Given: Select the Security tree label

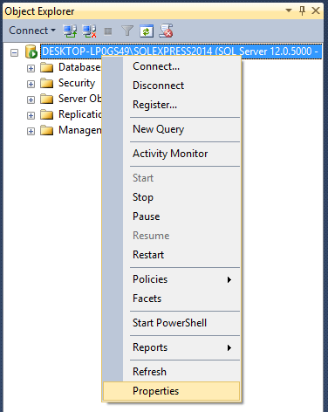Looking at the screenshot, I should (x=77, y=83).
